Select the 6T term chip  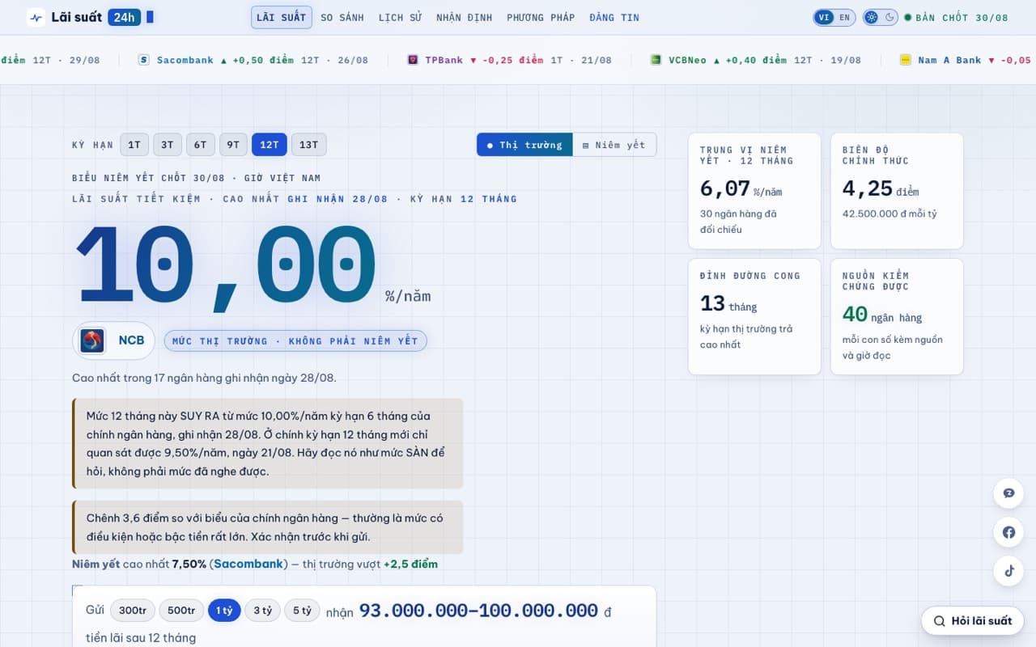coord(200,145)
